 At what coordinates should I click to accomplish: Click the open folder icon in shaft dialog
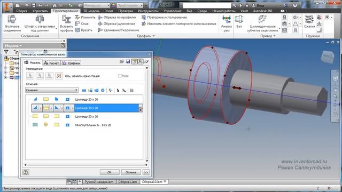coord(122,62)
